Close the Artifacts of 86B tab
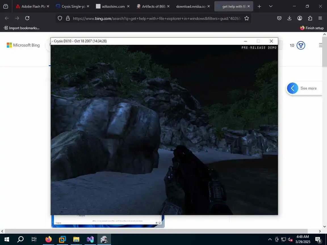This screenshot has height=245, width=327. coord(168,7)
